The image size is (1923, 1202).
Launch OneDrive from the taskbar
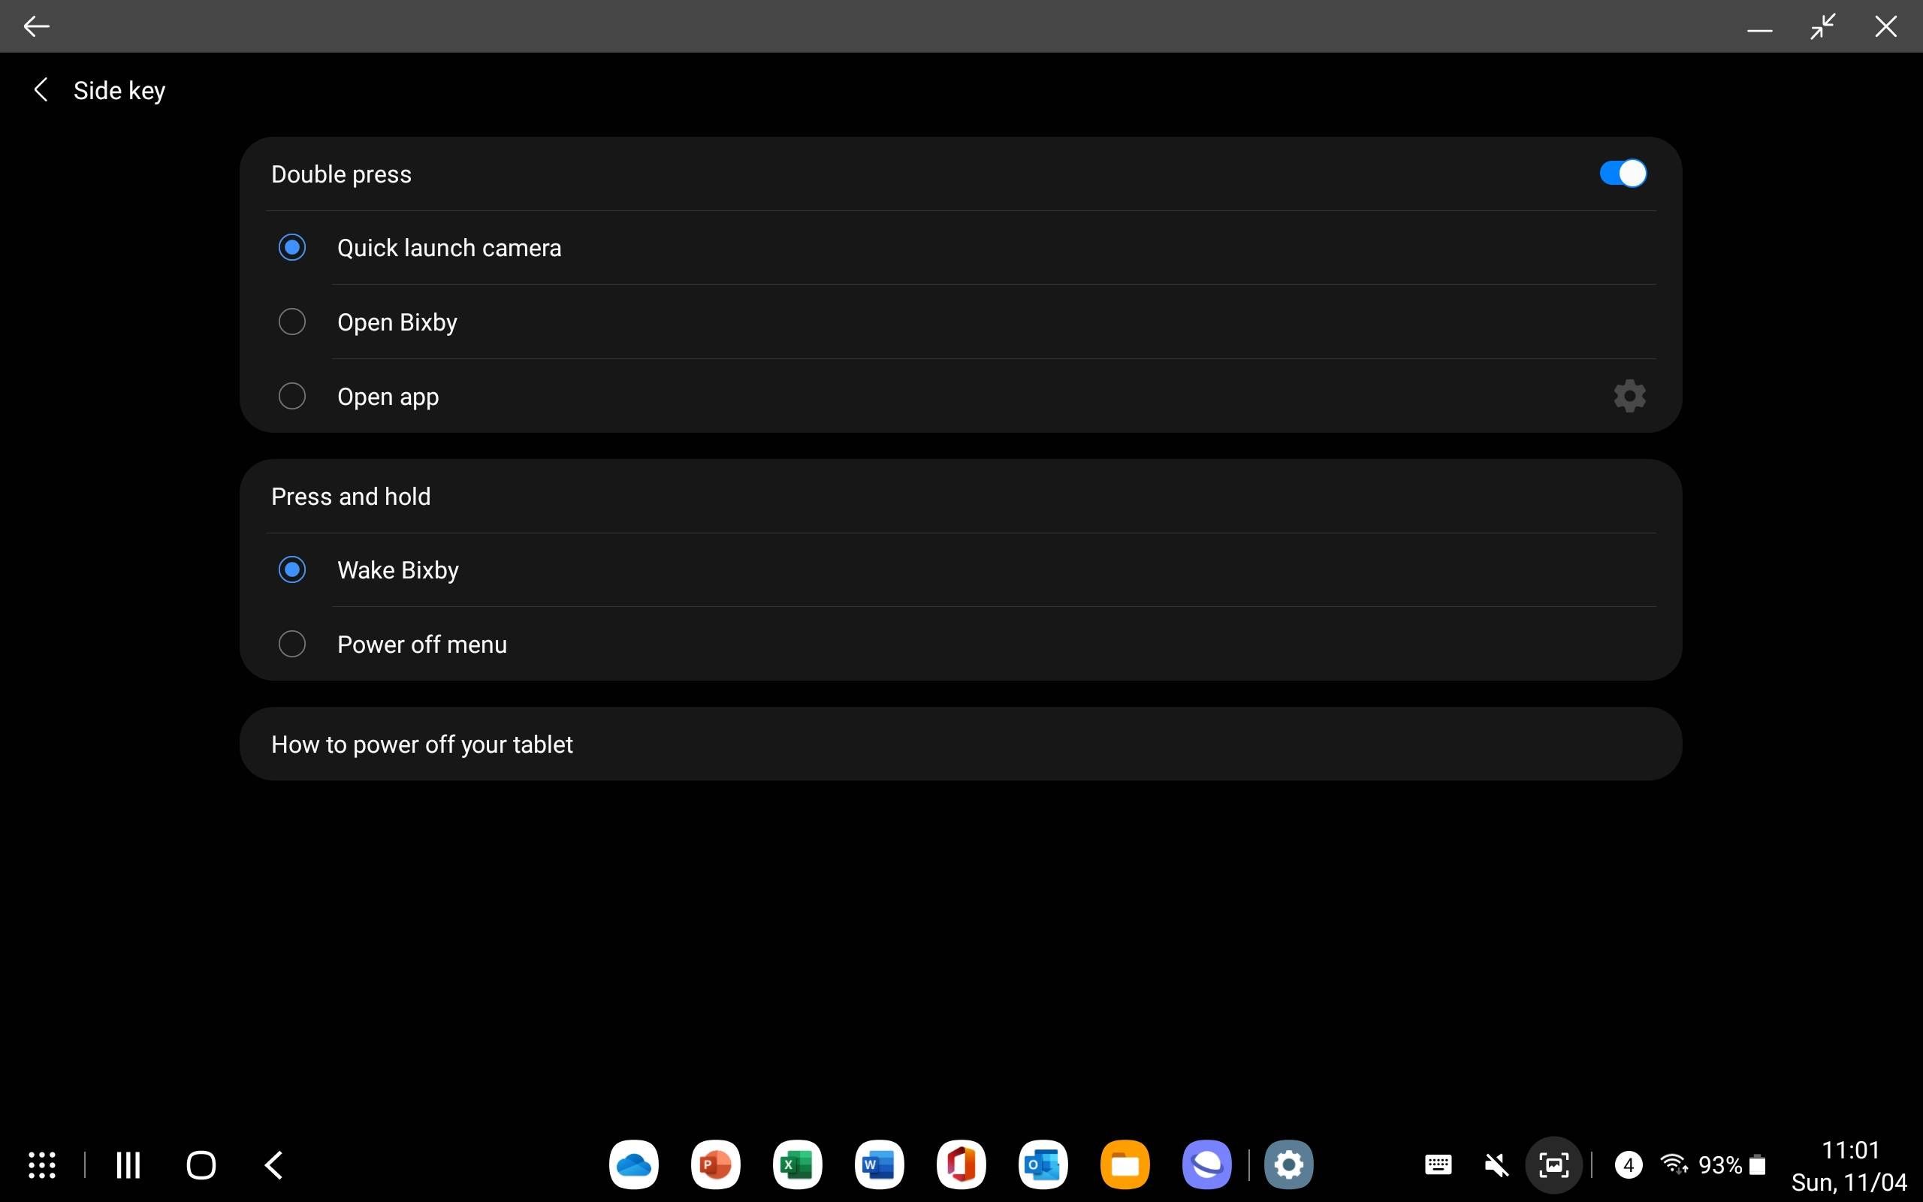632,1164
